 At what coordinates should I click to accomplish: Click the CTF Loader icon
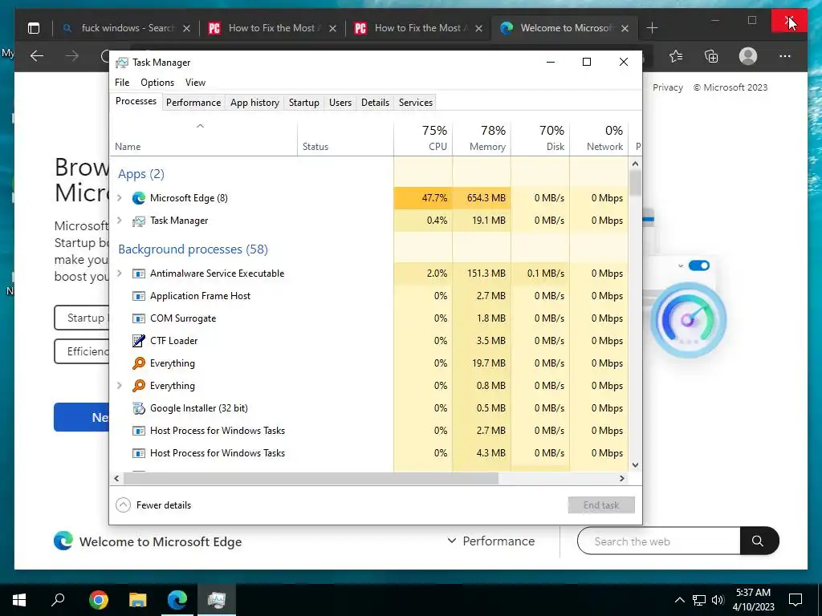tap(138, 340)
